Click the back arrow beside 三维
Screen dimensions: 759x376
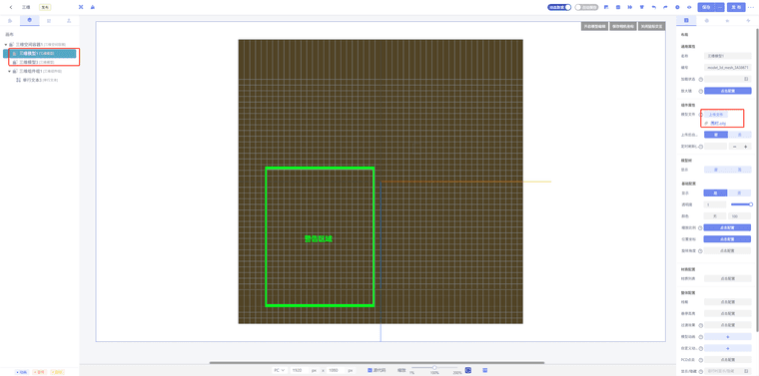11,7
